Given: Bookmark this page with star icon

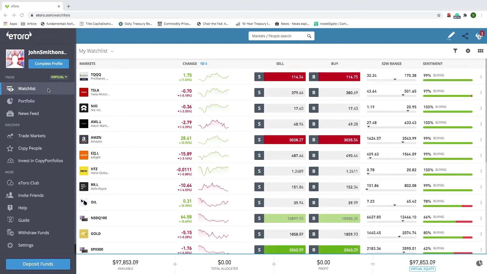Looking at the screenshot, I should [x=439, y=15].
